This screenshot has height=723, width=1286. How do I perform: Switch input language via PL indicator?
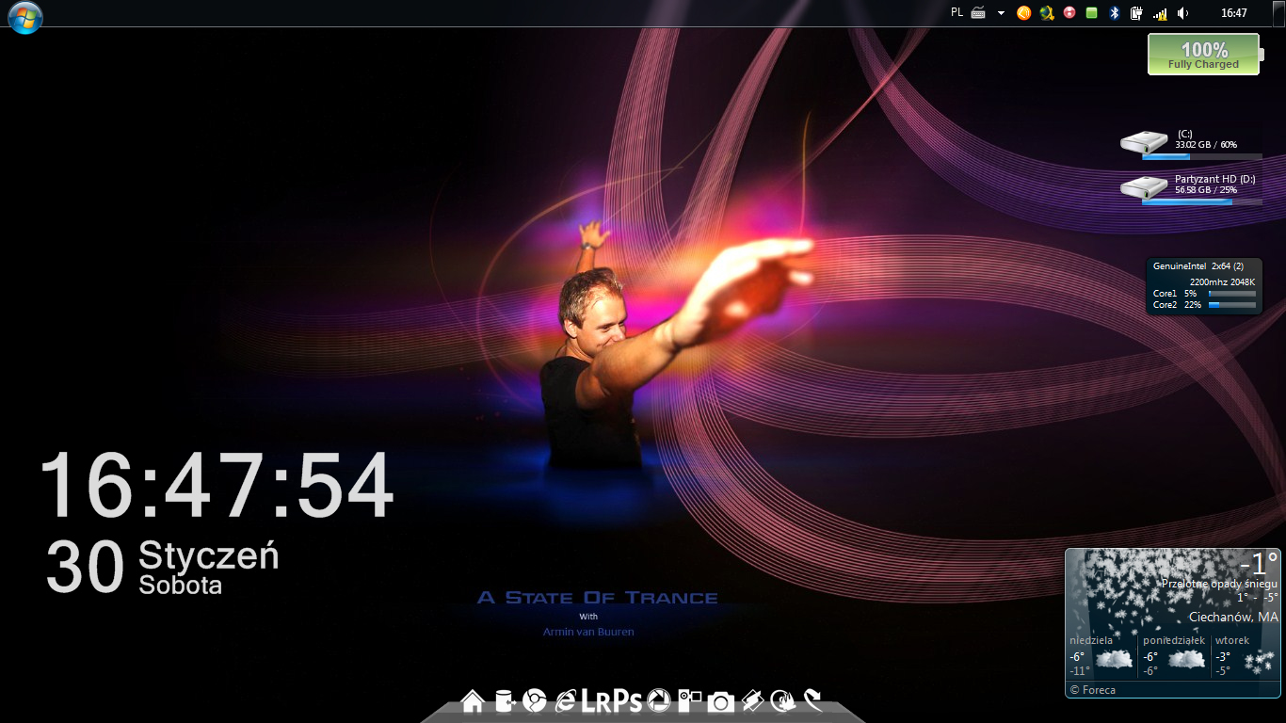(956, 12)
